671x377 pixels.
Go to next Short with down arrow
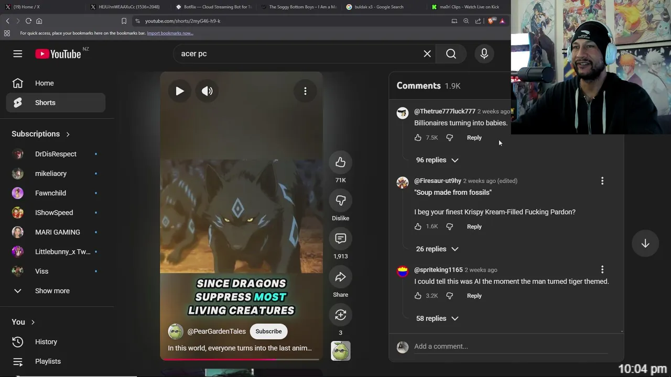[645, 243]
